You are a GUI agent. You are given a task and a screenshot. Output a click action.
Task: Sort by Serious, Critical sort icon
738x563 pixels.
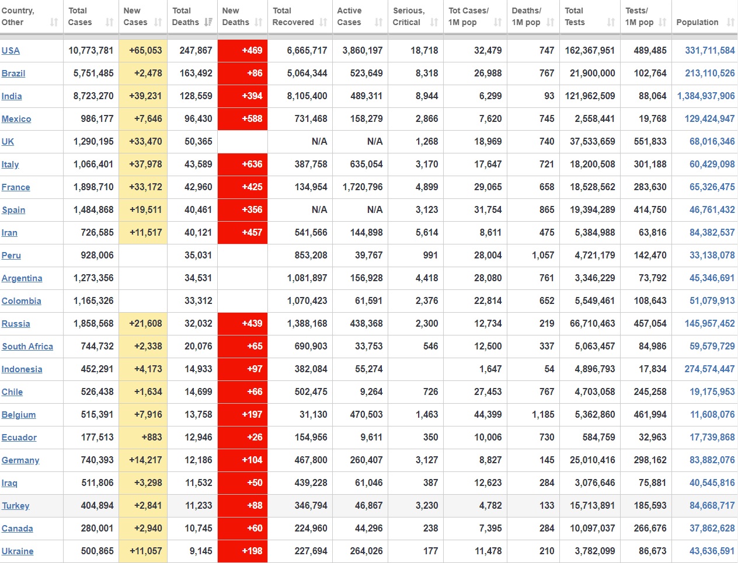point(434,22)
